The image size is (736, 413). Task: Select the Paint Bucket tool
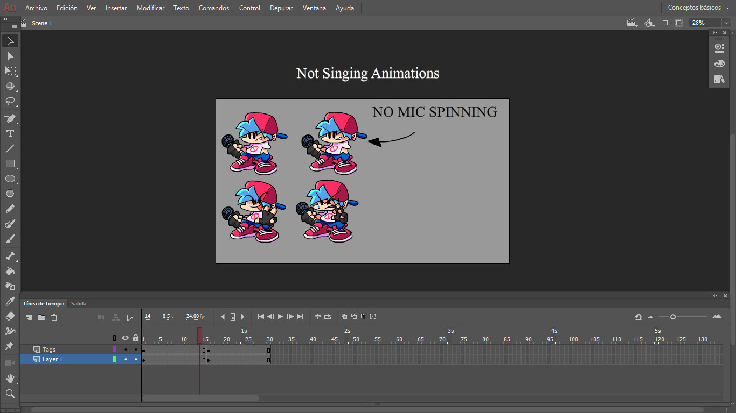(9, 272)
